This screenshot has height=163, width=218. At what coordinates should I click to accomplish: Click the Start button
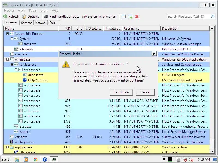click(5, 159)
